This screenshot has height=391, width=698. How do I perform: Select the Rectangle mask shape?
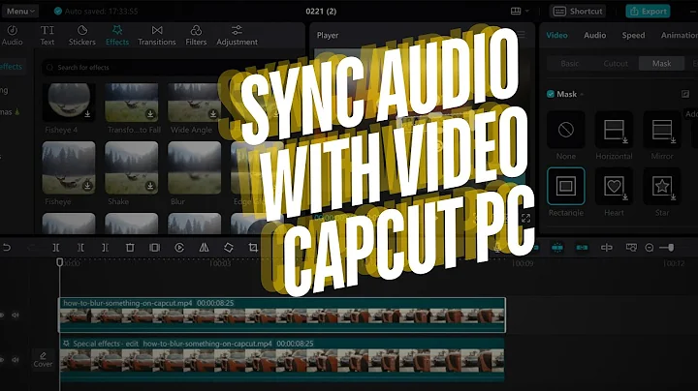(566, 186)
